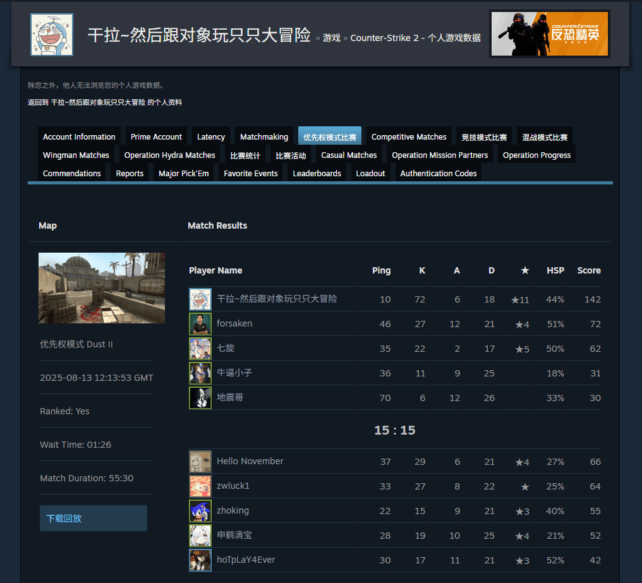642x583 pixels.
Task: Open 申鹤滴宝 player name link
Action: coord(234,536)
